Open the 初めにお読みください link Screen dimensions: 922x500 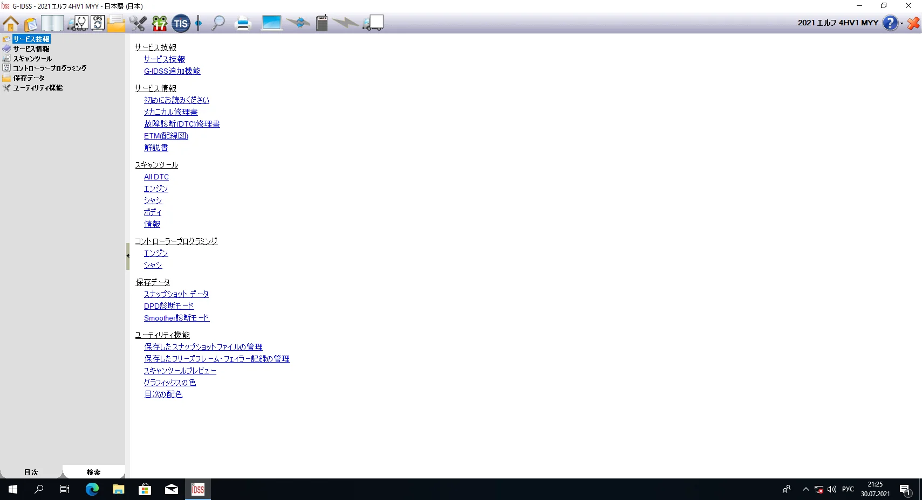[x=176, y=100]
